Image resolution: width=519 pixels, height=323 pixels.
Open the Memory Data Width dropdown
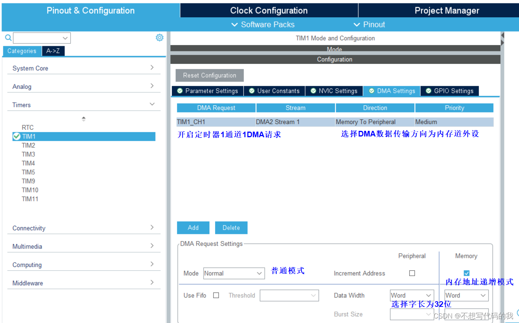pos(466,296)
